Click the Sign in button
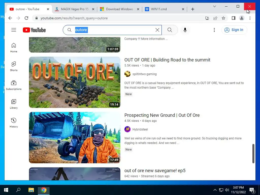The width and height of the screenshot is (260, 195). [234, 30]
